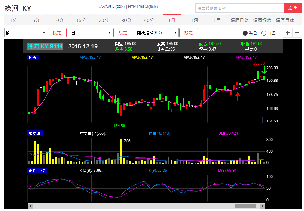Open HTML5線圖(新版) link
Image resolution: width=304 pixels, height=211 pixels.
pyautogui.click(x=143, y=7)
